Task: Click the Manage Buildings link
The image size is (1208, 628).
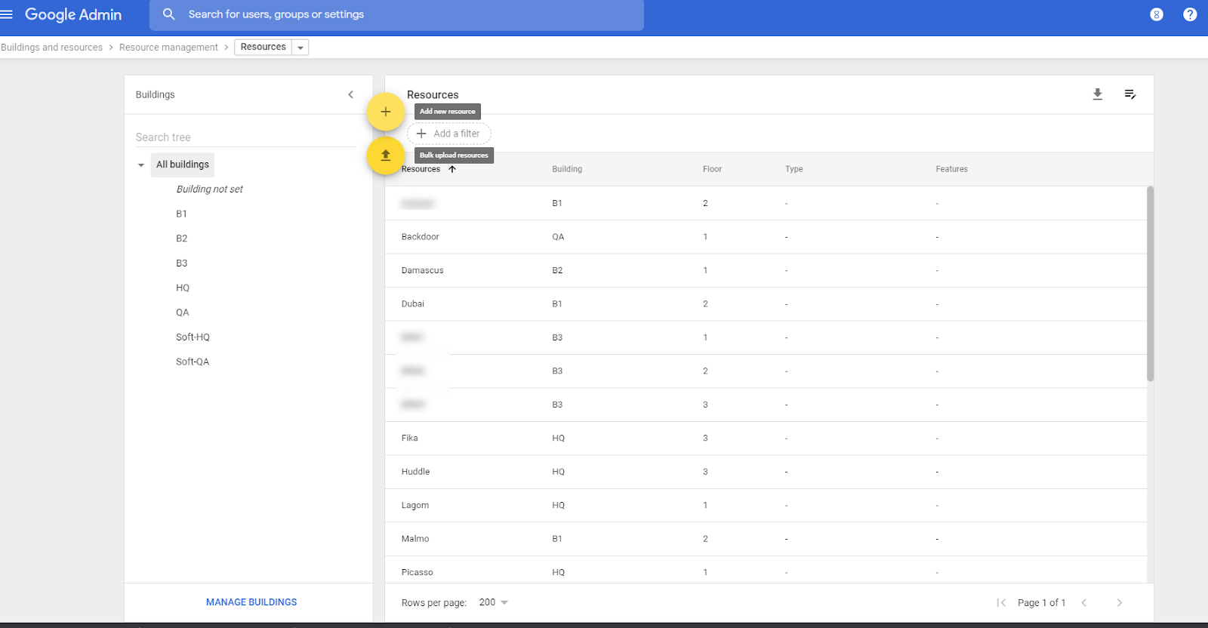Action: click(251, 602)
